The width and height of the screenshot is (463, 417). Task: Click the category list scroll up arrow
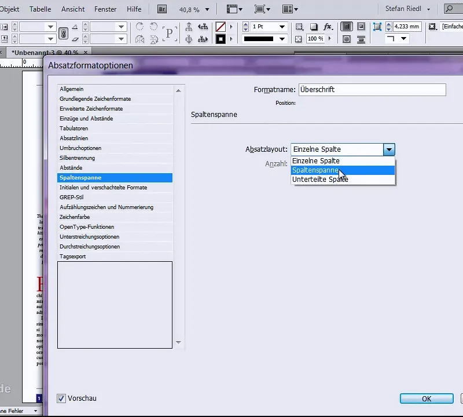(x=178, y=91)
